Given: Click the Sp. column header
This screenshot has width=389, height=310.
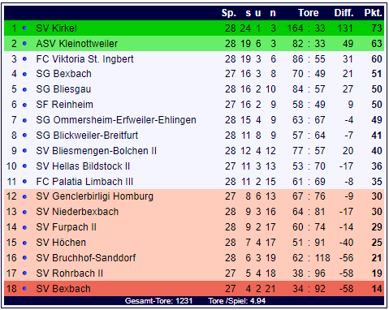Looking at the screenshot, I should (x=229, y=13).
